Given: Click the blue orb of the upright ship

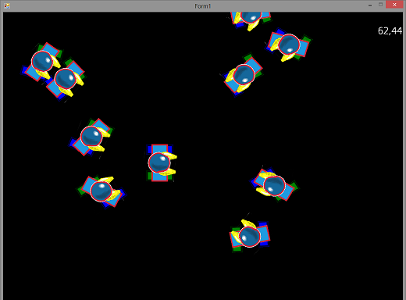Looking at the screenshot, I should (x=159, y=162).
